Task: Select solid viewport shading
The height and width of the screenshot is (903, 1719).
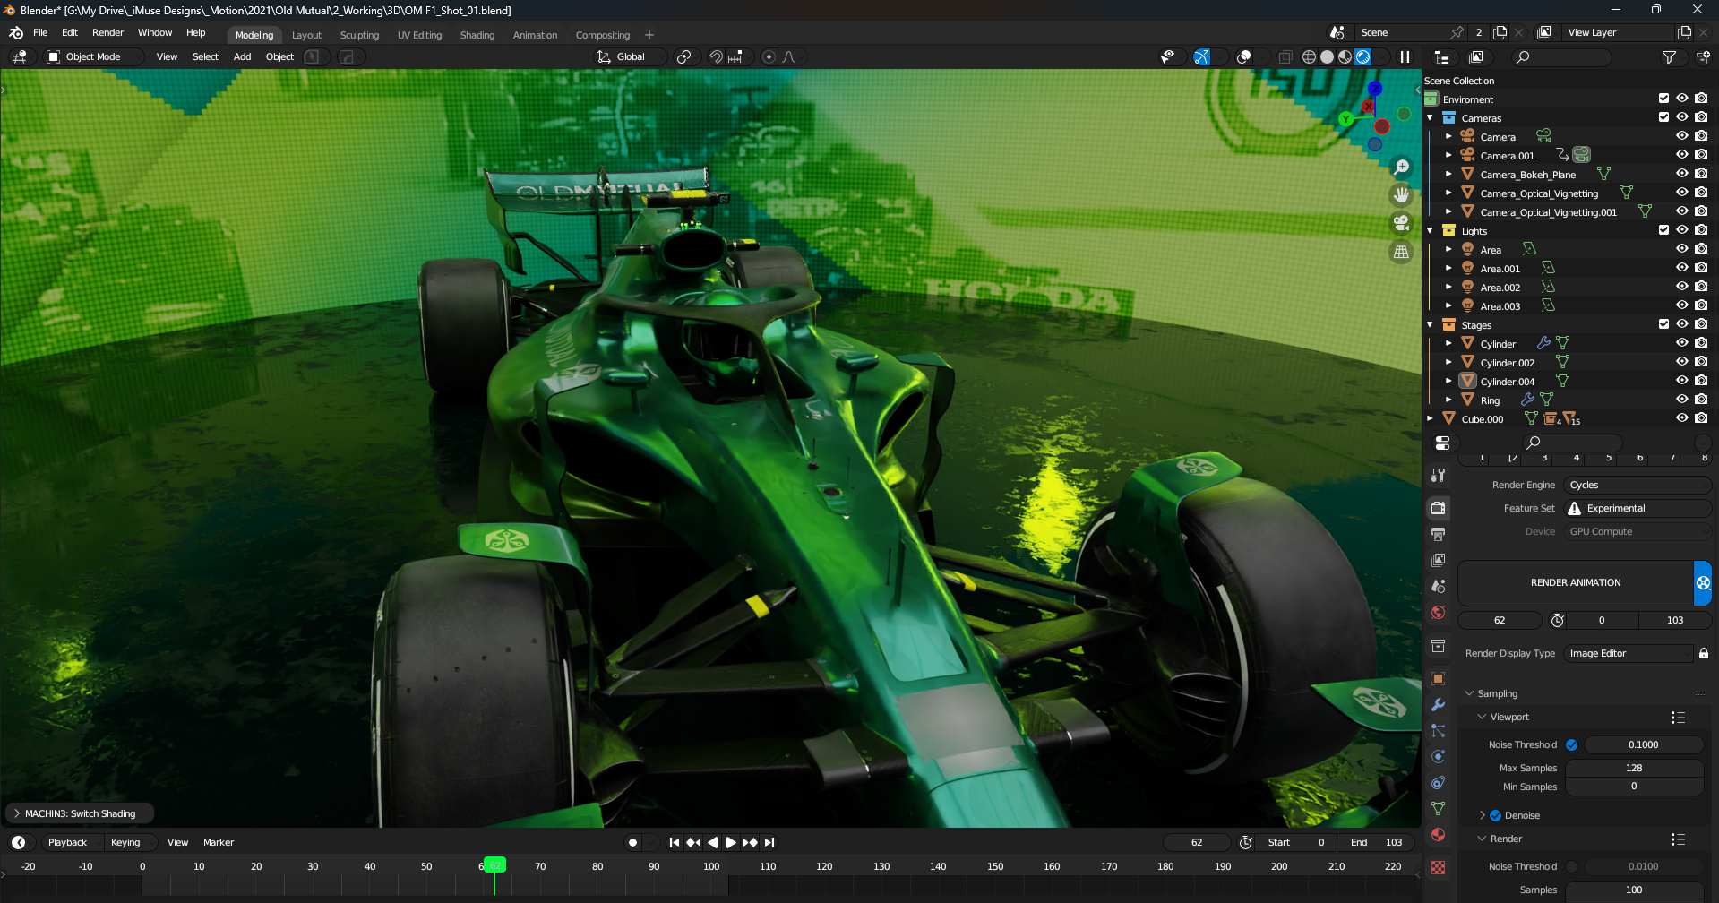Action: tap(1327, 56)
